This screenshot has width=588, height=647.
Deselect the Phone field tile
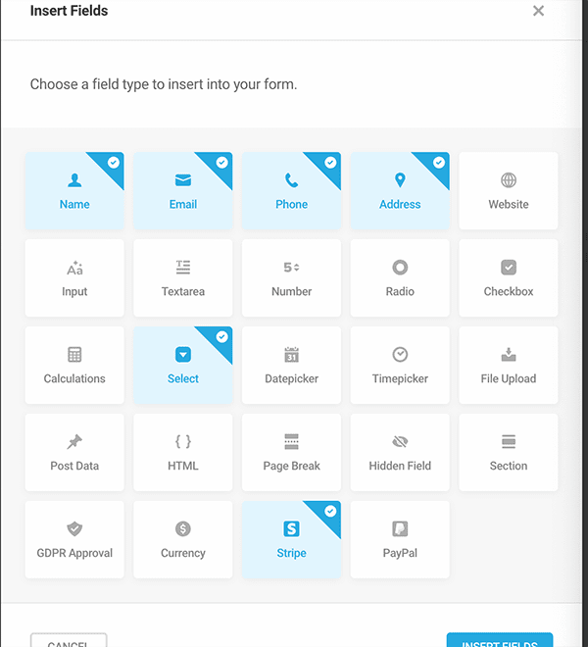(292, 190)
